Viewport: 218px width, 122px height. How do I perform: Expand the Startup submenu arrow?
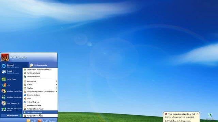point(57,88)
